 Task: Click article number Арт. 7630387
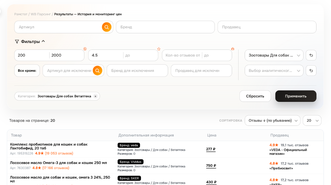pos(20,168)
